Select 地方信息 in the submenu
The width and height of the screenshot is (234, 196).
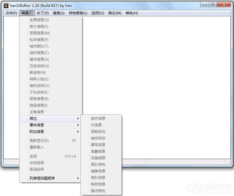[x=101, y=119]
